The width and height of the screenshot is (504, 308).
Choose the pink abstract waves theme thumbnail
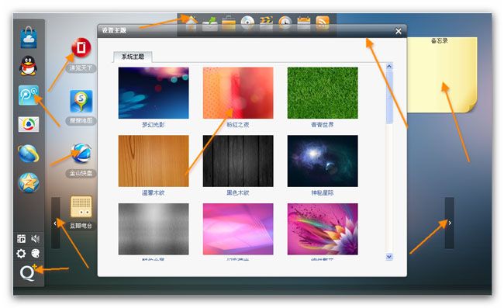pyautogui.click(x=238, y=229)
